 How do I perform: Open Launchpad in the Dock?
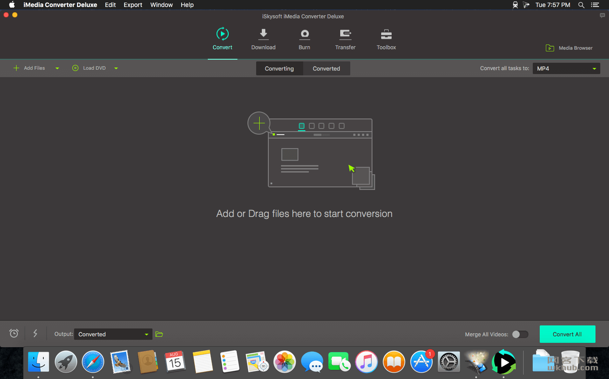(x=66, y=362)
